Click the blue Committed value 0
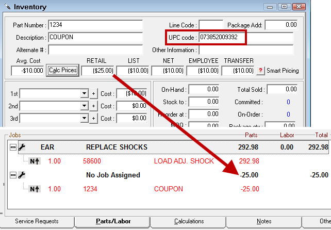 (288, 102)
